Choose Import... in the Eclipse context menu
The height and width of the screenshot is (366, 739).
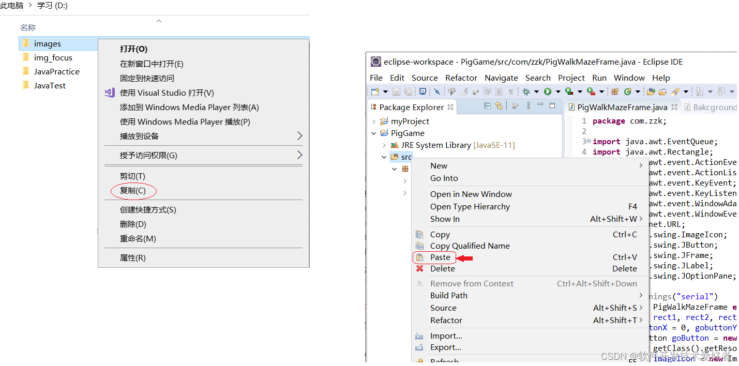click(530, 336)
